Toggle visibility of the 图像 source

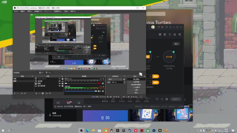[60, 83]
